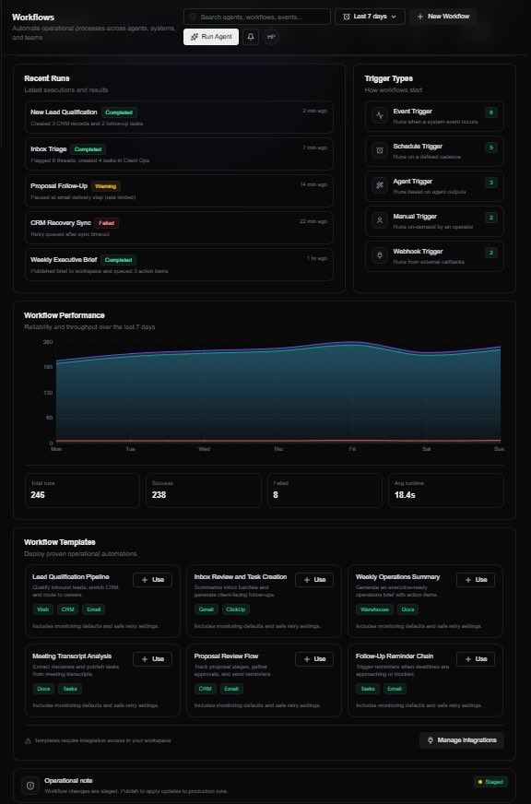Click the Webhook Trigger plug icon
The height and width of the screenshot is (804, 531).
click(x=379, y=255)
